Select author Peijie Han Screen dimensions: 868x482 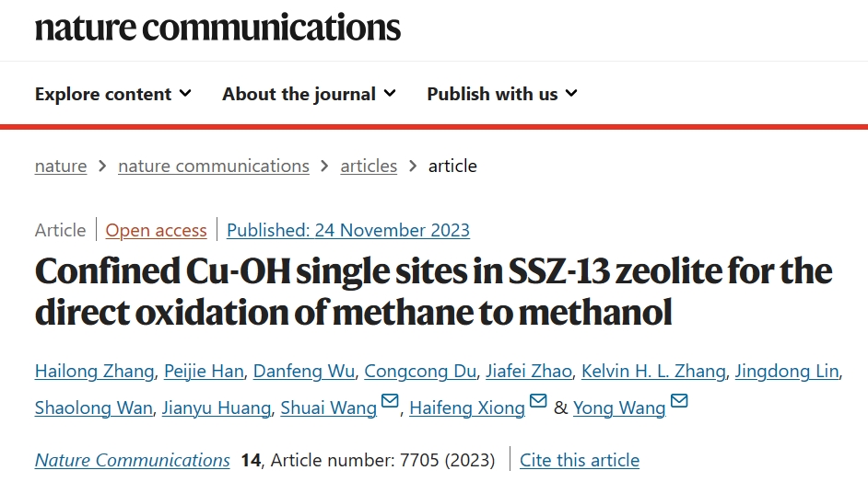[204, 371]
